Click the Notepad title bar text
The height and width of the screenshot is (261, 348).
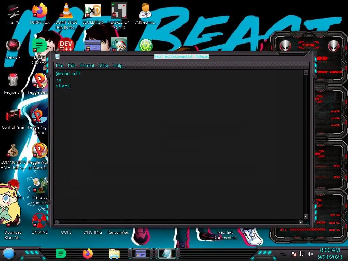[x=181, y=56]
